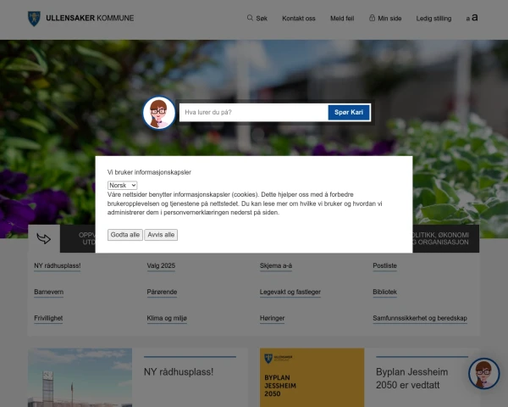Click the curved arrow shortcut icon

point(44,238)
